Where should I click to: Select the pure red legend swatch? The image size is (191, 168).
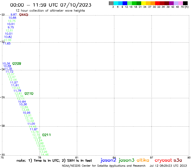157,3
